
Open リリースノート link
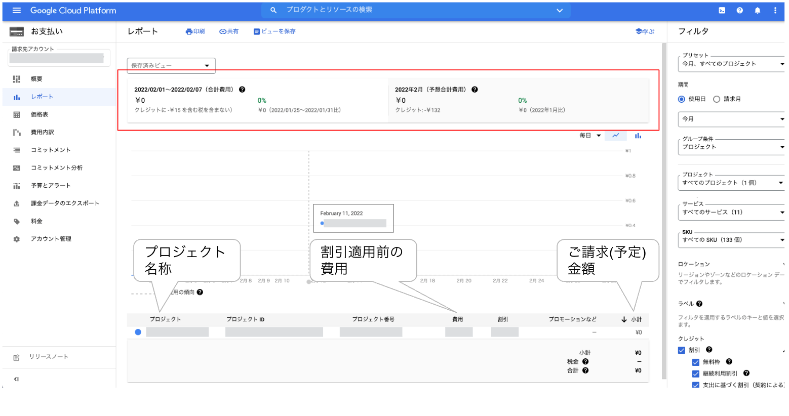(49, 357)
